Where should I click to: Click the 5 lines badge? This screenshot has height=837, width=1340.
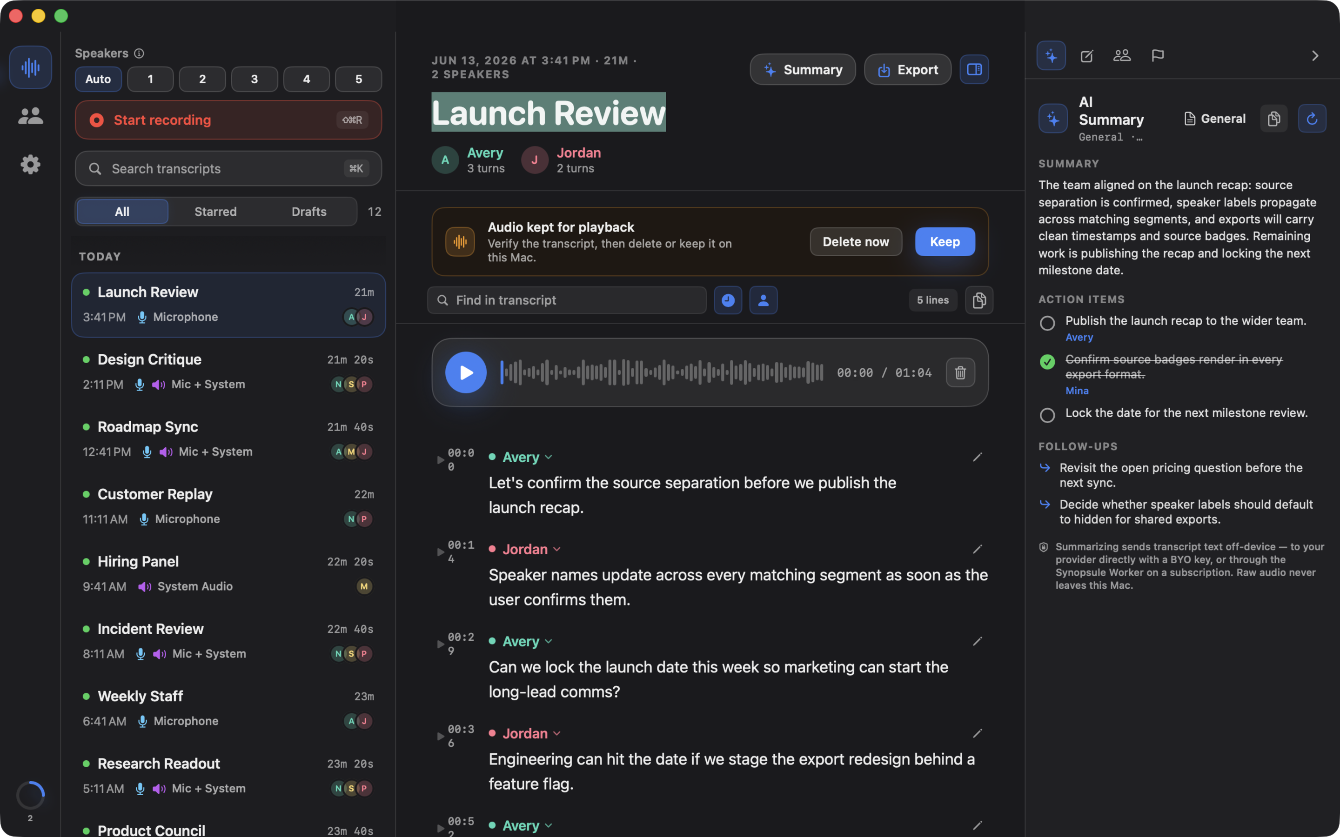coord(932,300)
